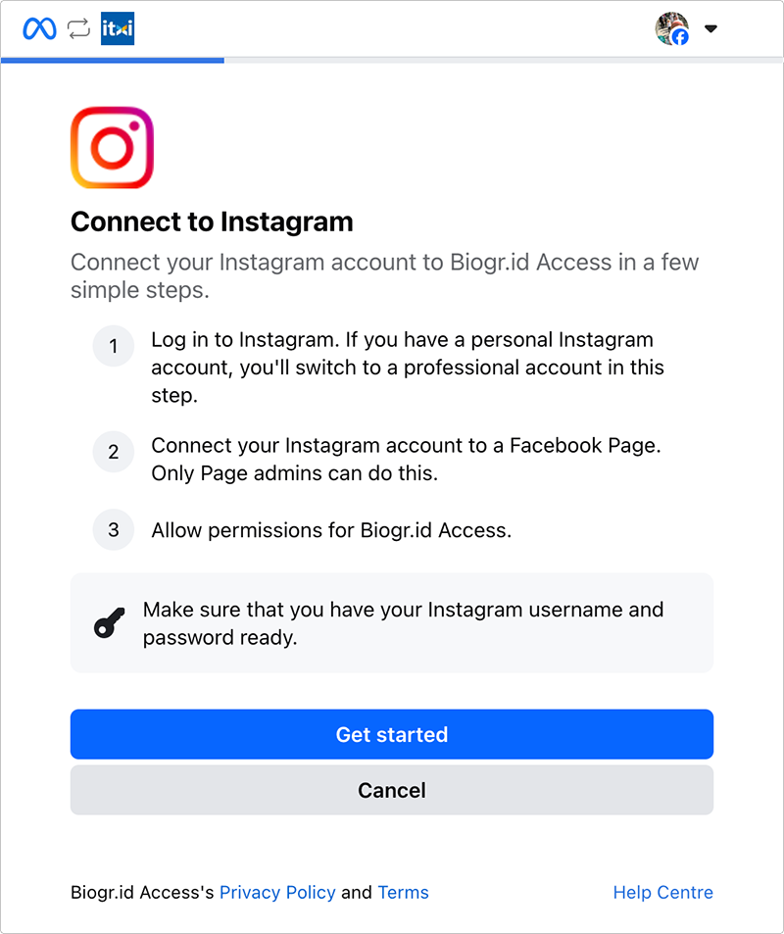This screenshot has height=934, width=784.
Task: Open the profile picture avatar
Action: click(671, 28)
